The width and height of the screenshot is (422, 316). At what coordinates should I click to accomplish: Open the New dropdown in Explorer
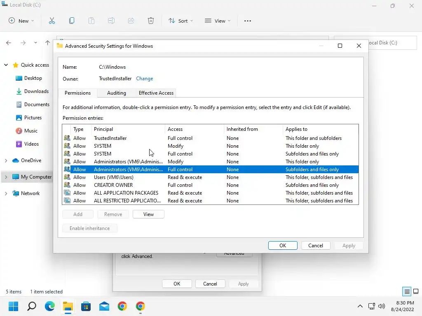pyautogui.click(x=21, y=21)
